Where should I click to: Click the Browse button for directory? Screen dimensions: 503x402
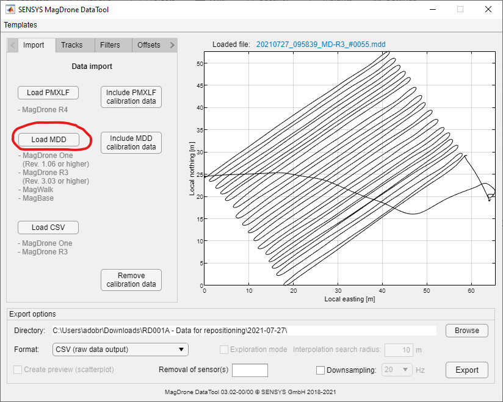point(467,331)
